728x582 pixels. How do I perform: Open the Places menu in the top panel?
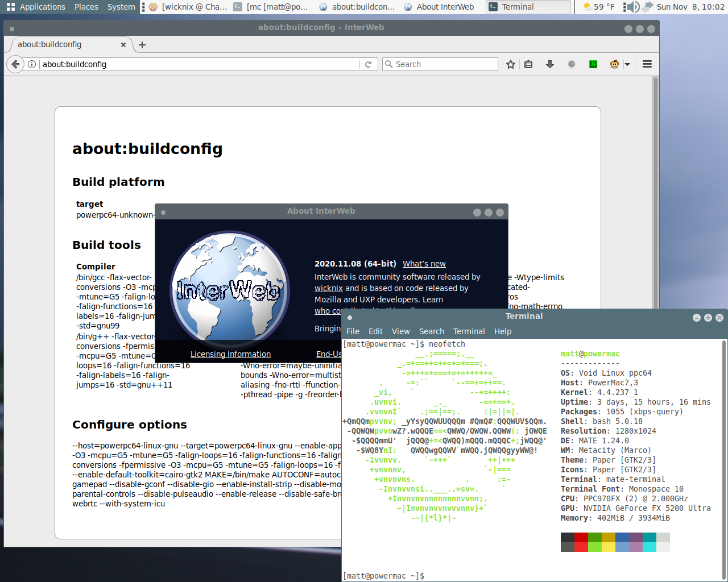pos(86,7)
